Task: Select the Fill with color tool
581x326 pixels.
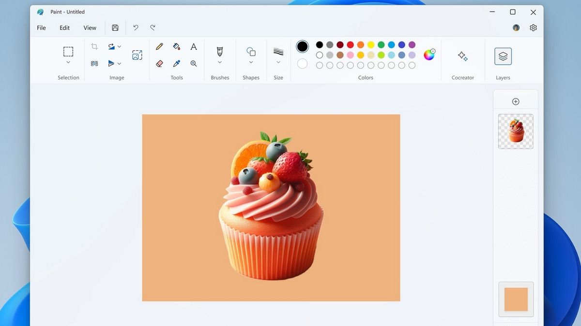Action: point(176,46)
